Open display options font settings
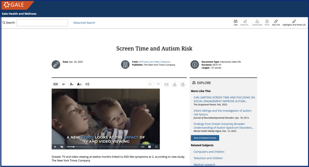The height and width of the screenshot is (167, 309). [x=79, y=84]
